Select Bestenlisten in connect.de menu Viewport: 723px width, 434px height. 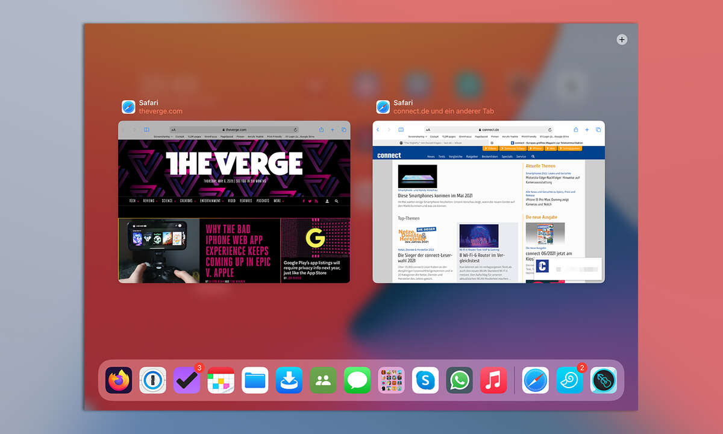coord(490,156)
